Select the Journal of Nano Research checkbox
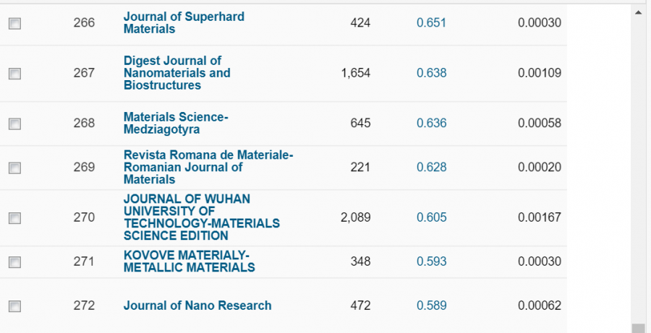Image resolution: width=651 pixels, height=333 pixels. [x=14, y=306]
